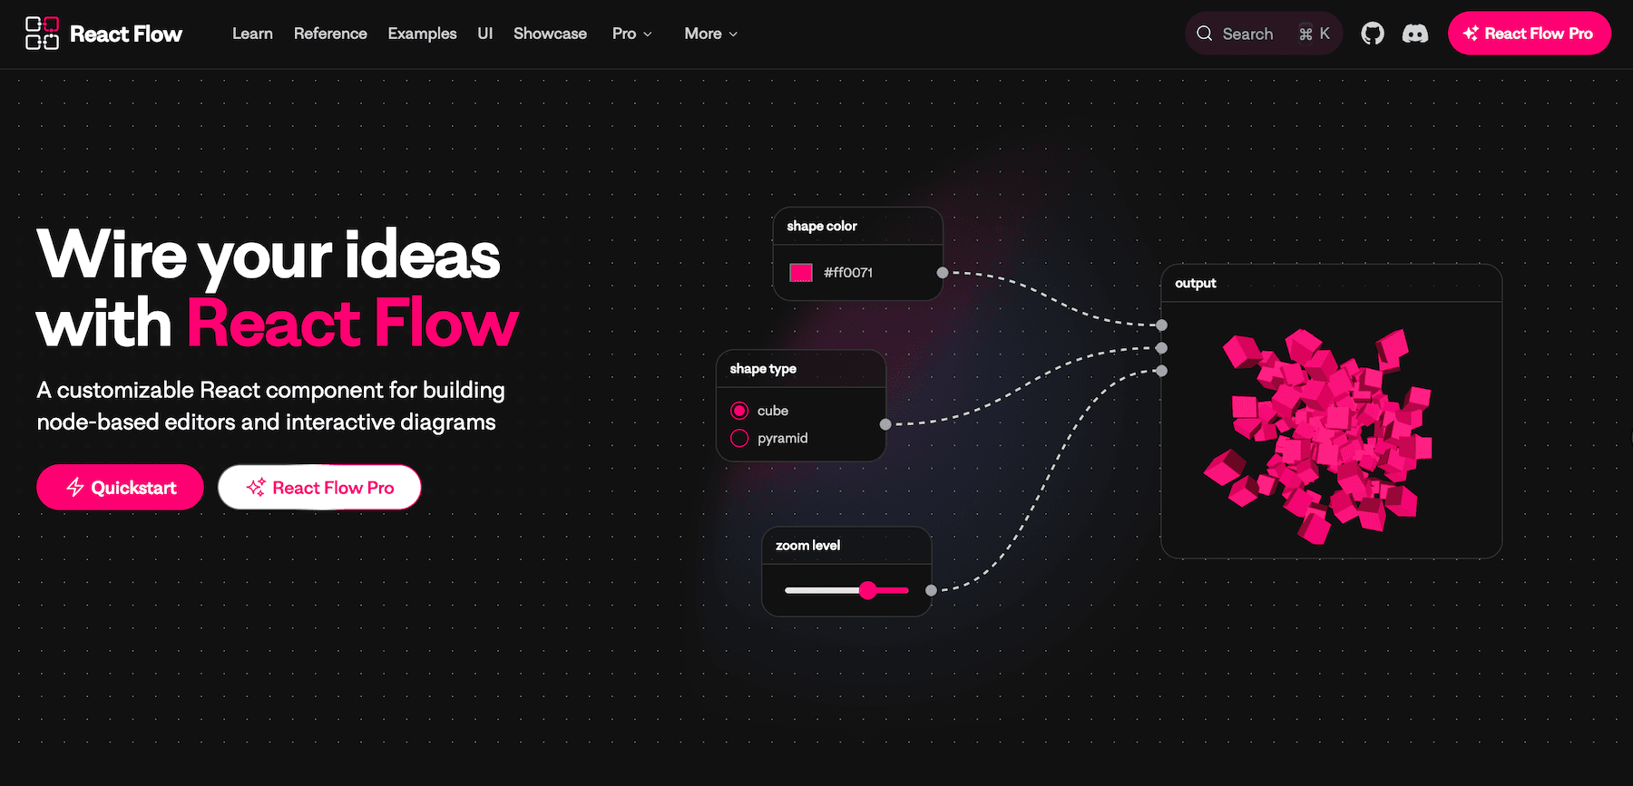Expand the More dropdown menu

point(711,34)
